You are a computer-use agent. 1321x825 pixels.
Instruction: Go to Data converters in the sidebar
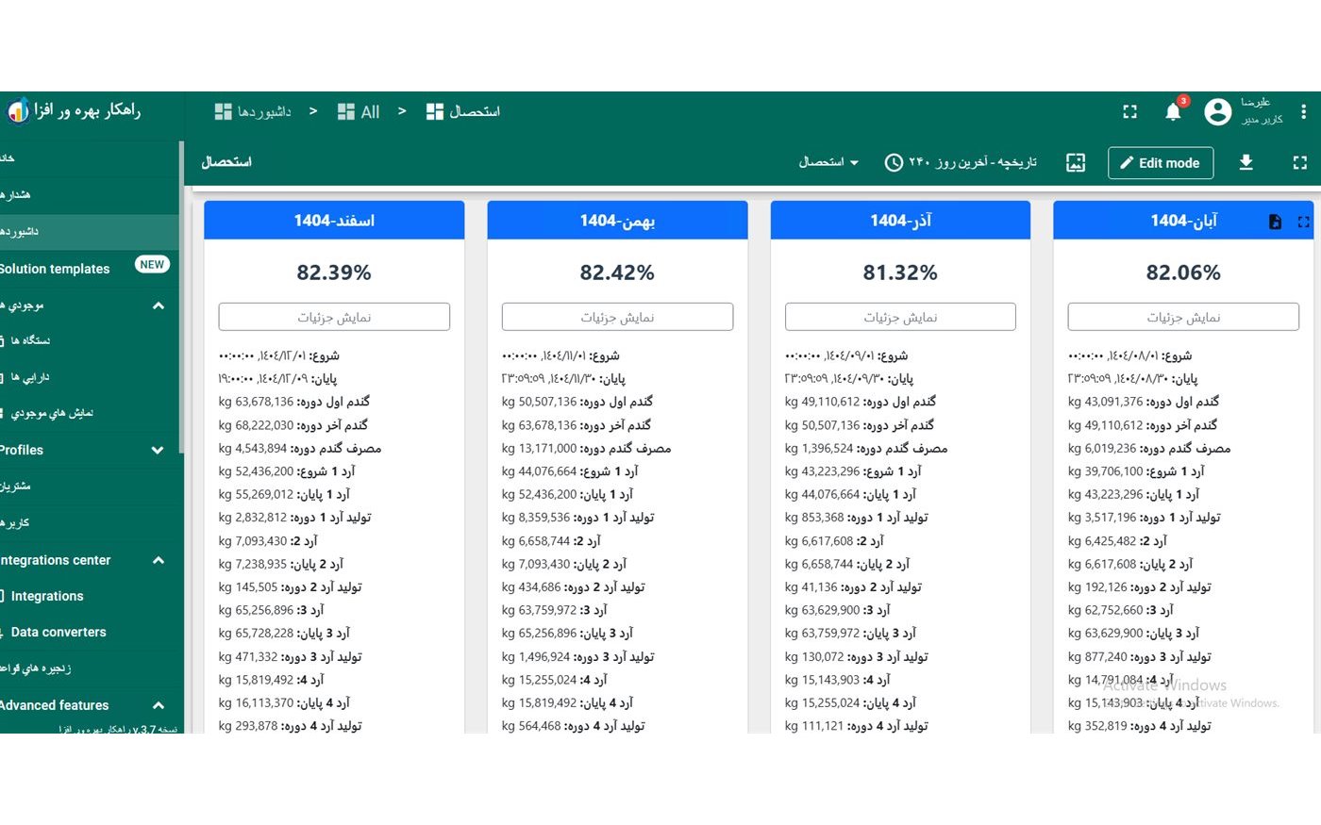pyautogui.click(x=90, y=632)
